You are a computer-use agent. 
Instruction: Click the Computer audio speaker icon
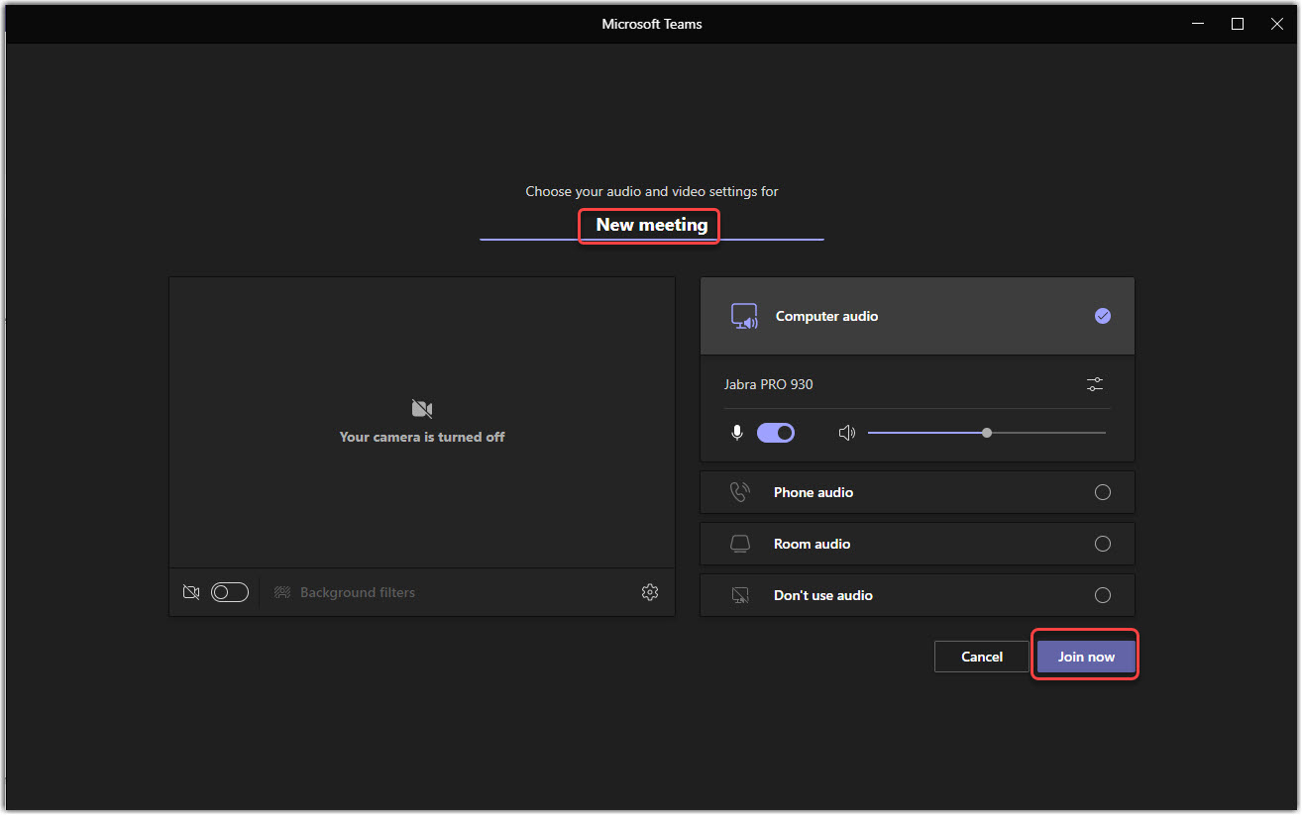[744, 316]
